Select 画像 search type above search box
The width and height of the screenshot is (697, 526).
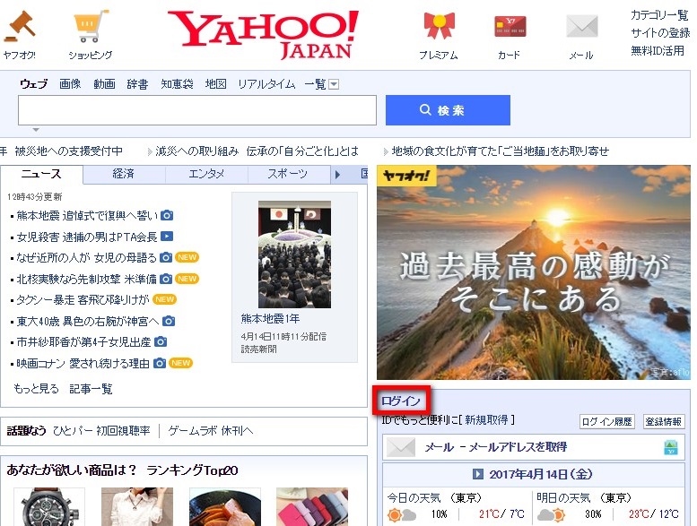pos(70,84)
